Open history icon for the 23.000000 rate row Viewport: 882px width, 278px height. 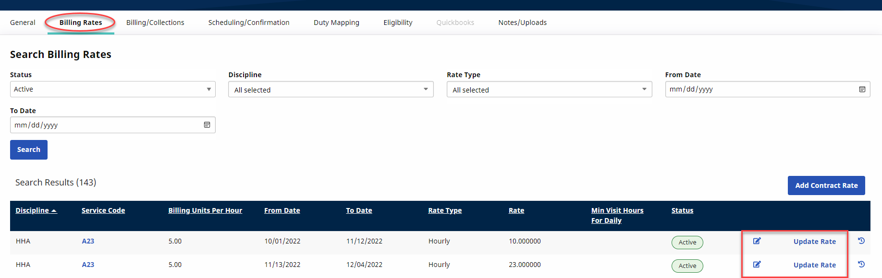pos(861,265)
